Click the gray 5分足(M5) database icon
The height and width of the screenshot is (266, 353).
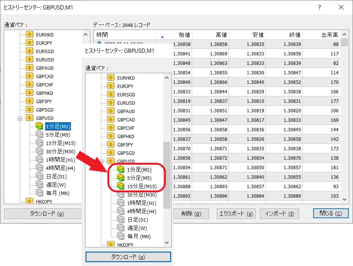[x=39, y=134]
